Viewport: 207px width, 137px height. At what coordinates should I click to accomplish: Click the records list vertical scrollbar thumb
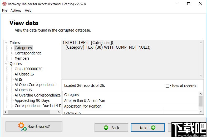200,101
